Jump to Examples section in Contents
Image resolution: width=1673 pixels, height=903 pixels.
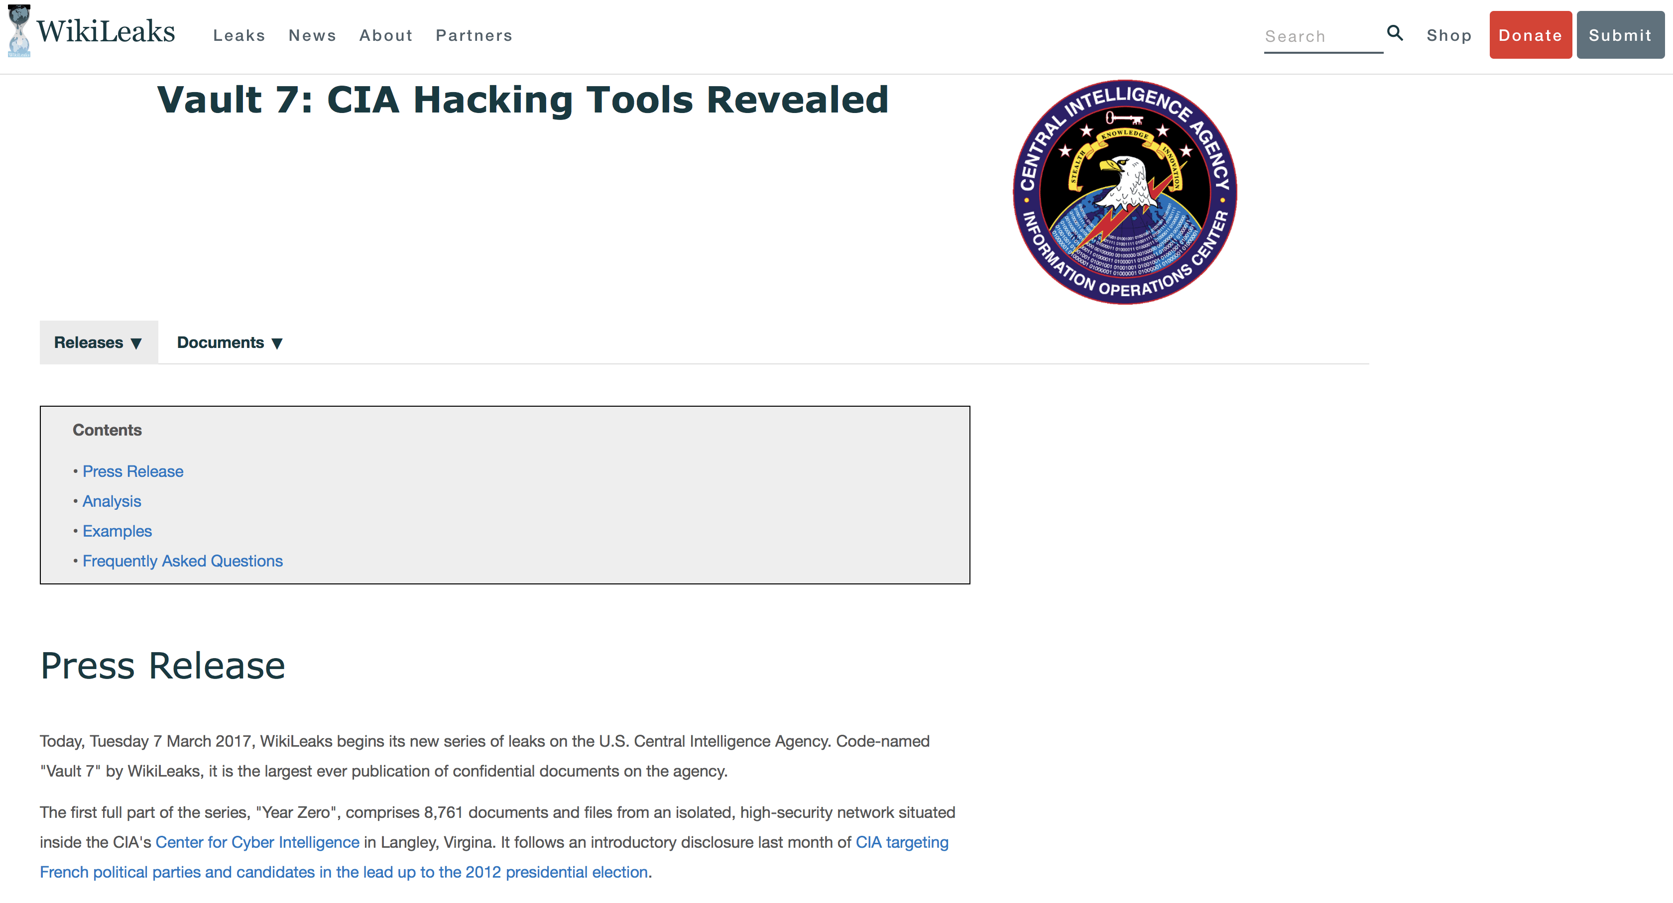(x=117, y=531)
